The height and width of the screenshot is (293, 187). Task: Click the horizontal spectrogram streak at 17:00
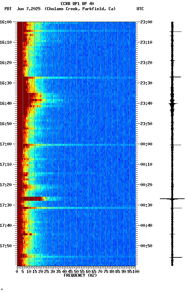(76, 145)
